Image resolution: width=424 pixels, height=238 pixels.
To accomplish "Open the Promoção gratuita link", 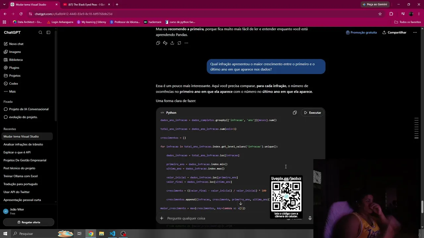I will pos(361,32).
